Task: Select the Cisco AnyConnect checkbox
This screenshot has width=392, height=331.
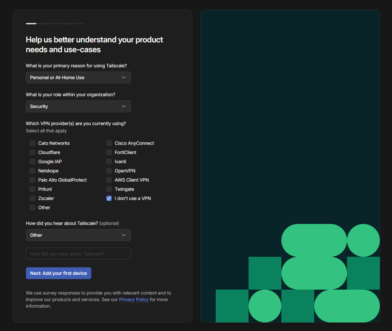Action: [109, 143]
